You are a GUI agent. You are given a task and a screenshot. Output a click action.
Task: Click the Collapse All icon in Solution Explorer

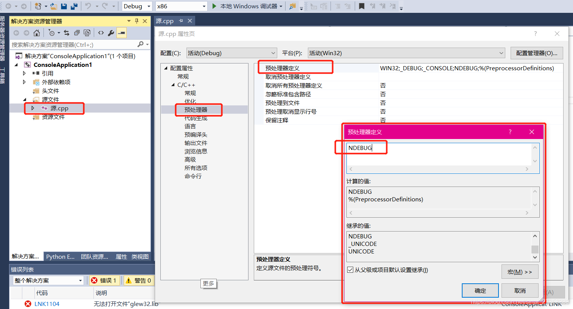click(77, 33)
